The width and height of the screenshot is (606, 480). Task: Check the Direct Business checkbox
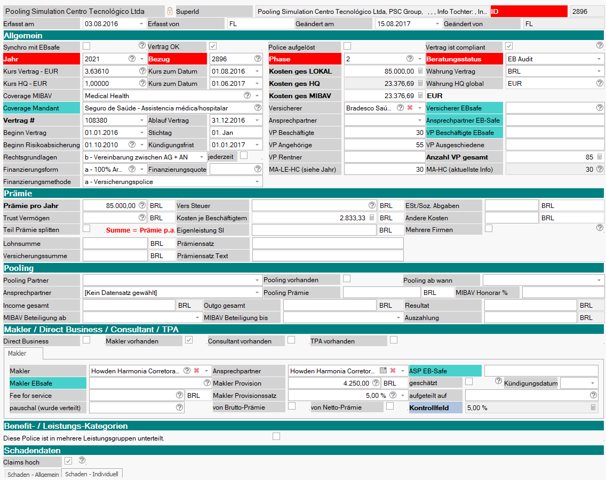click(86, 340)
